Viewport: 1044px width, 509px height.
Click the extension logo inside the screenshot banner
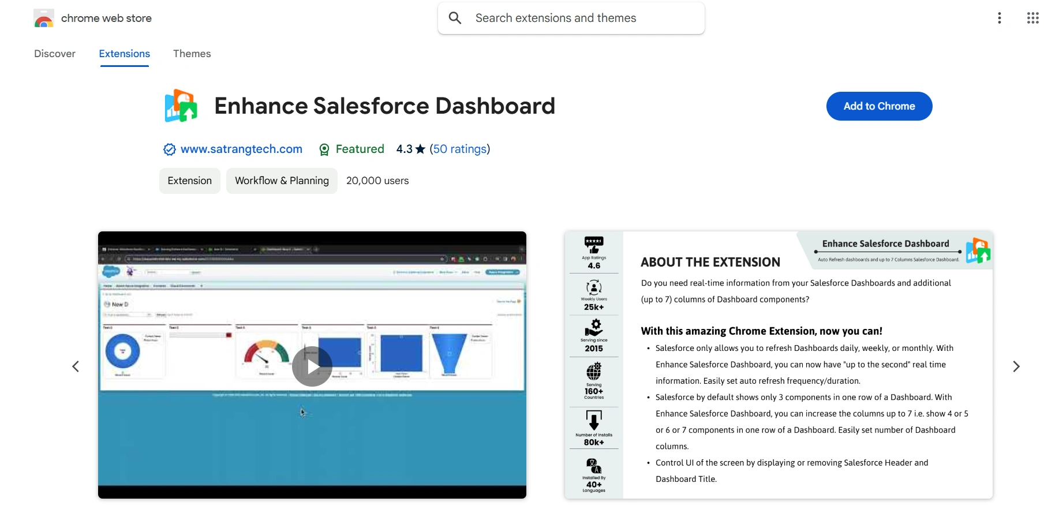(978, 250)
